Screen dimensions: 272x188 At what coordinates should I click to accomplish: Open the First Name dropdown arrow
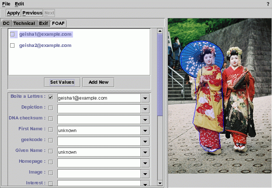(145, 131)
